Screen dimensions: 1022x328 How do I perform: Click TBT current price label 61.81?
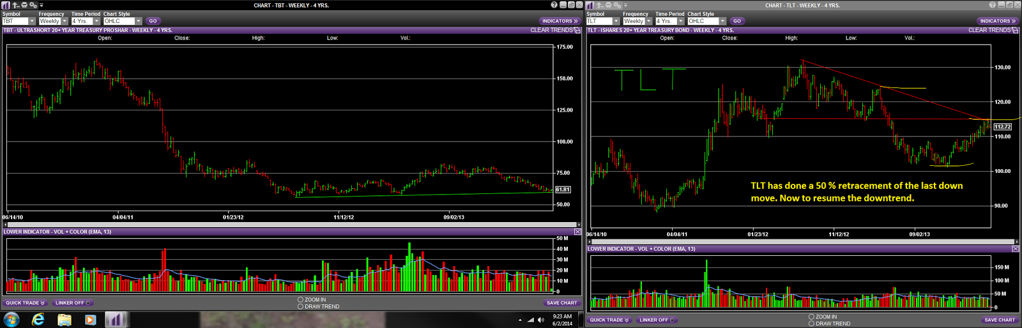point(563,190)
